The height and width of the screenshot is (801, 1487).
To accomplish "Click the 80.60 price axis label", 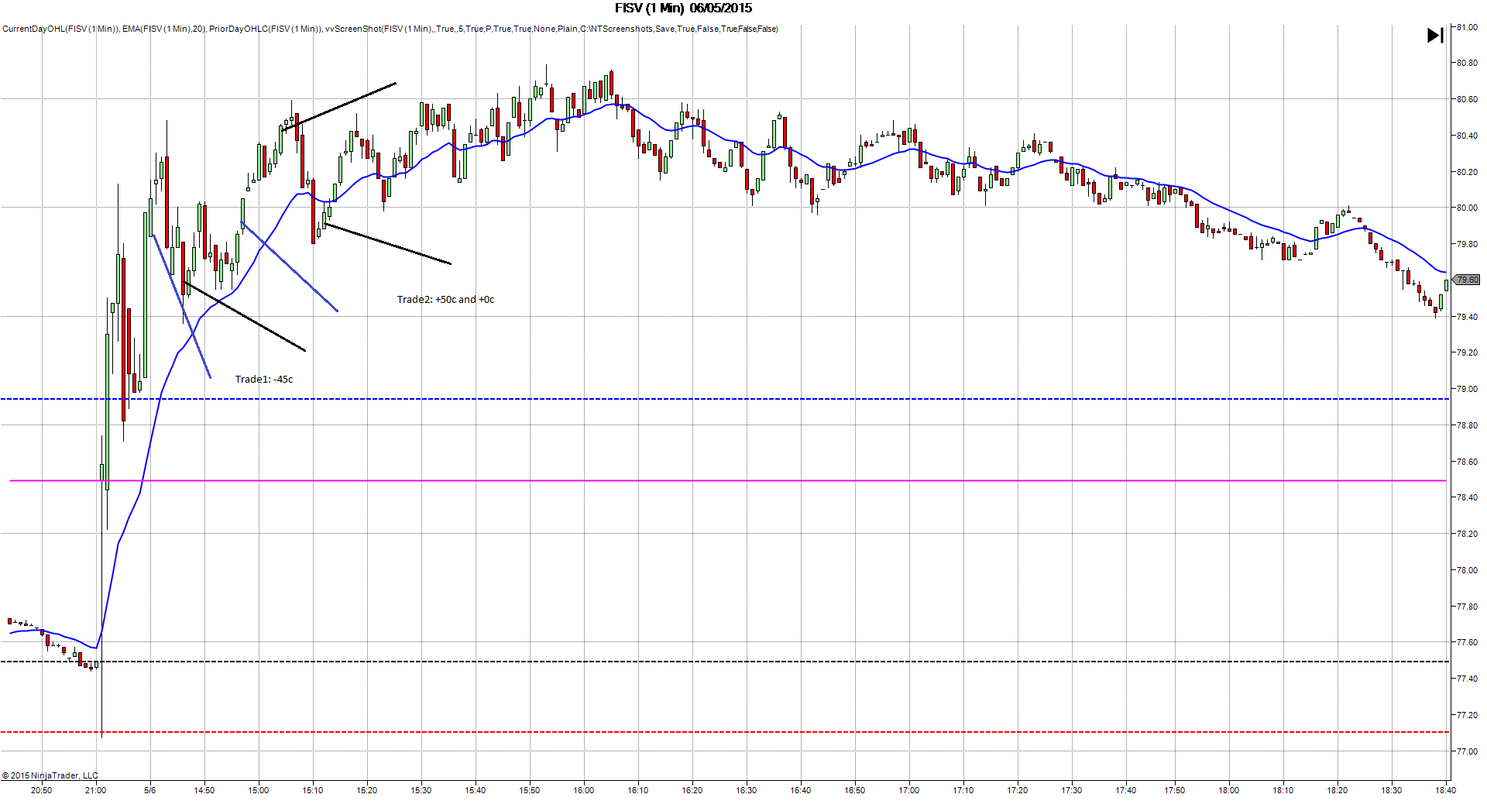I will (x=1467, y=99).
